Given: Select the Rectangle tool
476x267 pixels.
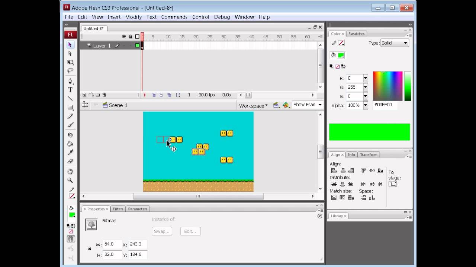Looking at the screenshot, I should click(70, 107).
